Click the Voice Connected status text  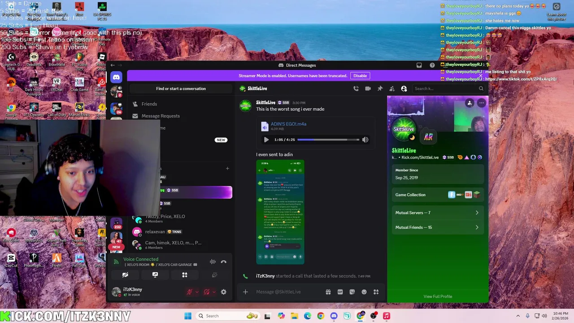click(141, 259)
